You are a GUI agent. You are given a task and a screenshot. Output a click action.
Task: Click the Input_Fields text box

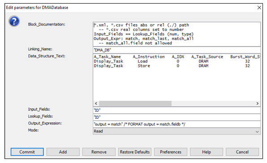177,110
